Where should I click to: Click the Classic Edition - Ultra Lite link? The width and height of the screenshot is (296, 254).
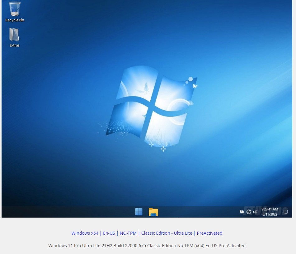[167, 233]
